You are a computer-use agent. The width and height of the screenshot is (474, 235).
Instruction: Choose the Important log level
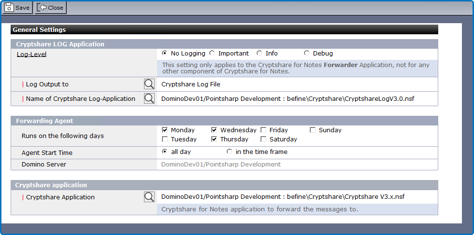pos(212,54)
